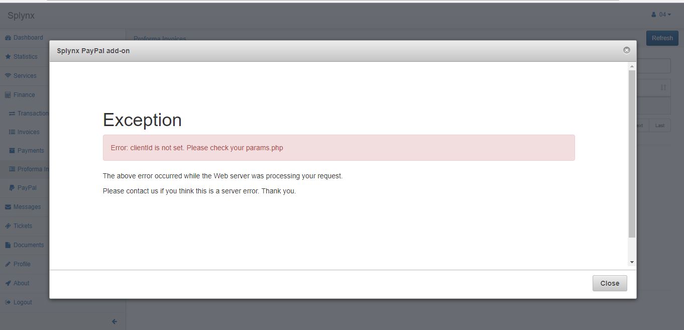684x330 pixels.
Task: Click the Messages envelope icon
Action: pos(8,207)
